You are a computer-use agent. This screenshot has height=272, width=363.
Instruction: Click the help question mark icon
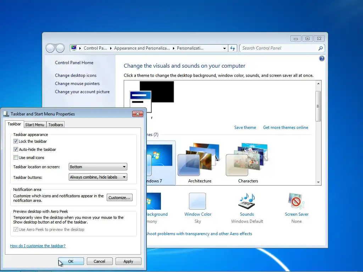[322, 58]
